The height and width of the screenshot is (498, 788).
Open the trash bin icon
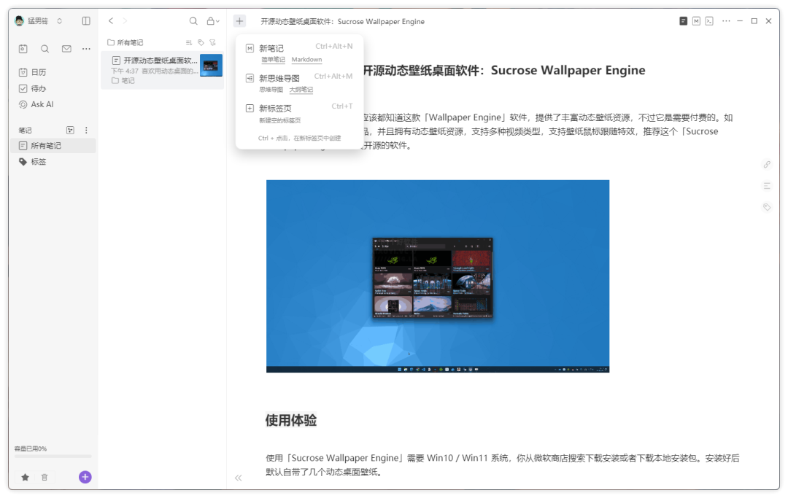pyautogui.click(x=45, y=477)
